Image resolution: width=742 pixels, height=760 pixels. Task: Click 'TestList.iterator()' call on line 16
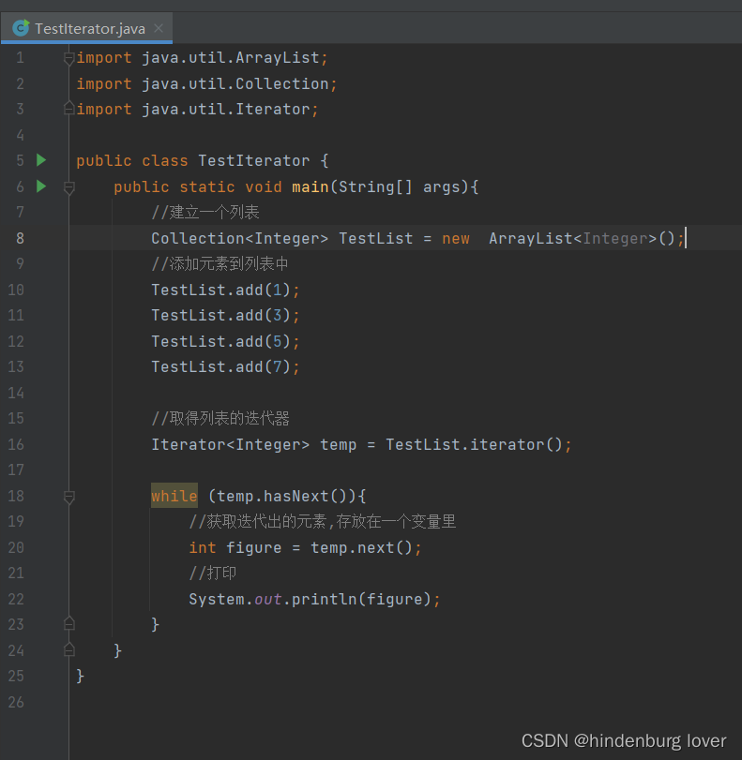click(x=474, y=444)
